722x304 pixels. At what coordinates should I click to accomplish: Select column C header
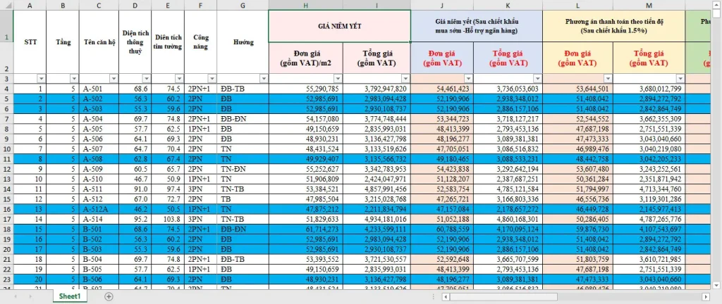99,5
